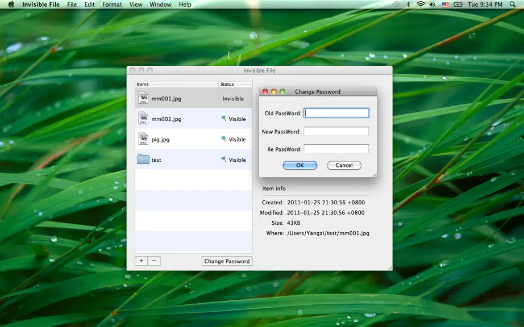
Task: Open the volume speaker icon
Action: pyautogui.click(x=432, y=5)
